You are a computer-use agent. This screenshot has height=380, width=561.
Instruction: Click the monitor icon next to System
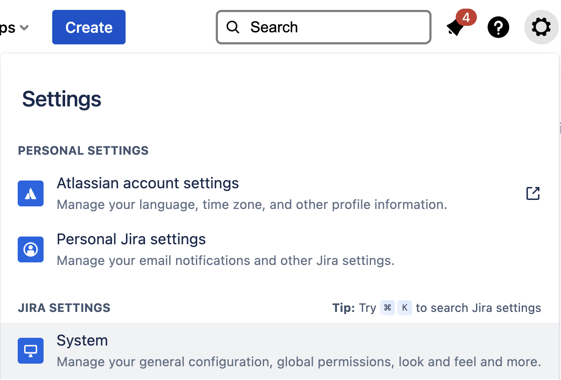(x=31, y=350)
